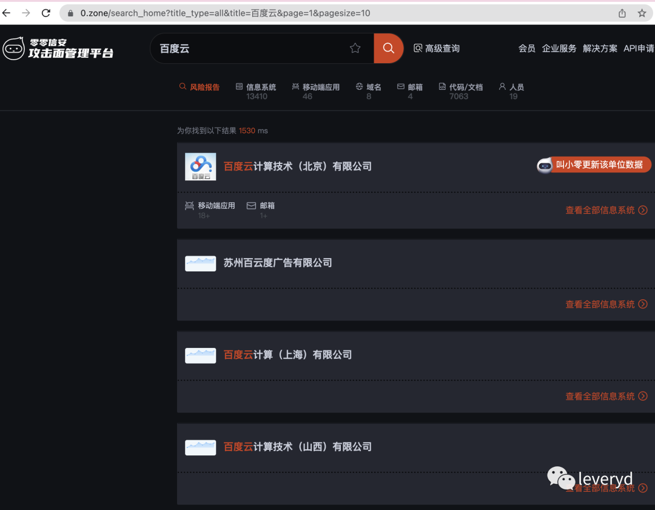Switch to the 邮箱 tab in the top bar
The image size is (655, 510).
coord(410,91)
